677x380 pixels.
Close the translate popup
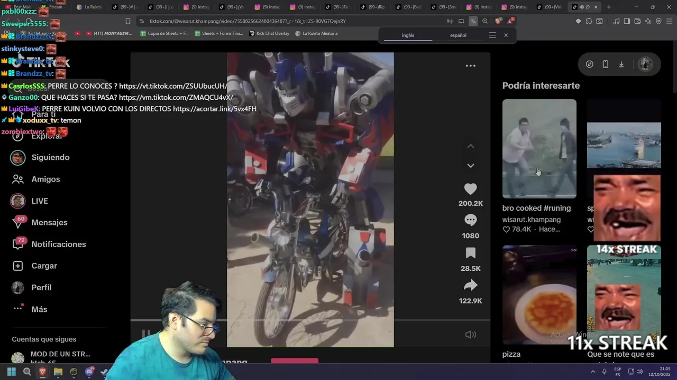pyautogui.click(x=506, y=35)
